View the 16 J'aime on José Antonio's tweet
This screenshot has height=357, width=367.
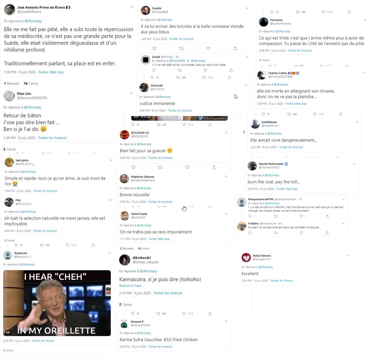point(31,83)
